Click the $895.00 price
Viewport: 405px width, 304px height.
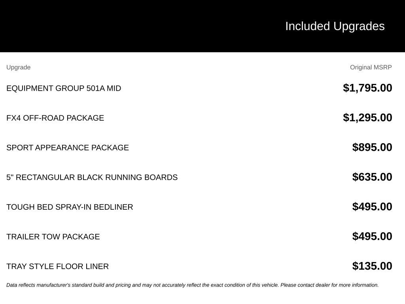[x=372, y=147]
